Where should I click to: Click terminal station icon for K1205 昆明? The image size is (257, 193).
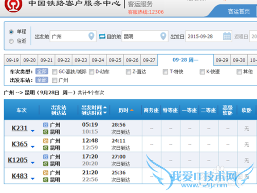pyautogui.click(x=45, y=164)
